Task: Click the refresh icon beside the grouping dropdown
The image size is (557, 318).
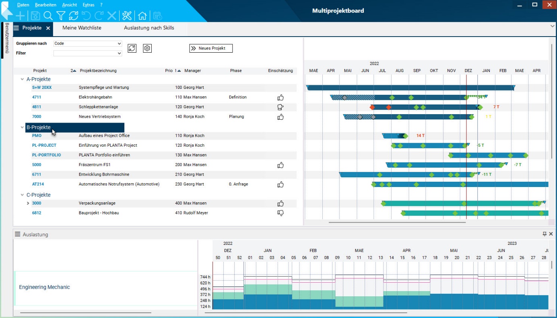Action: [x=132, y=48]
